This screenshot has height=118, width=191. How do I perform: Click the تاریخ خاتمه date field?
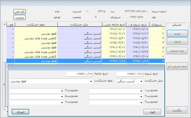[79, 74]
